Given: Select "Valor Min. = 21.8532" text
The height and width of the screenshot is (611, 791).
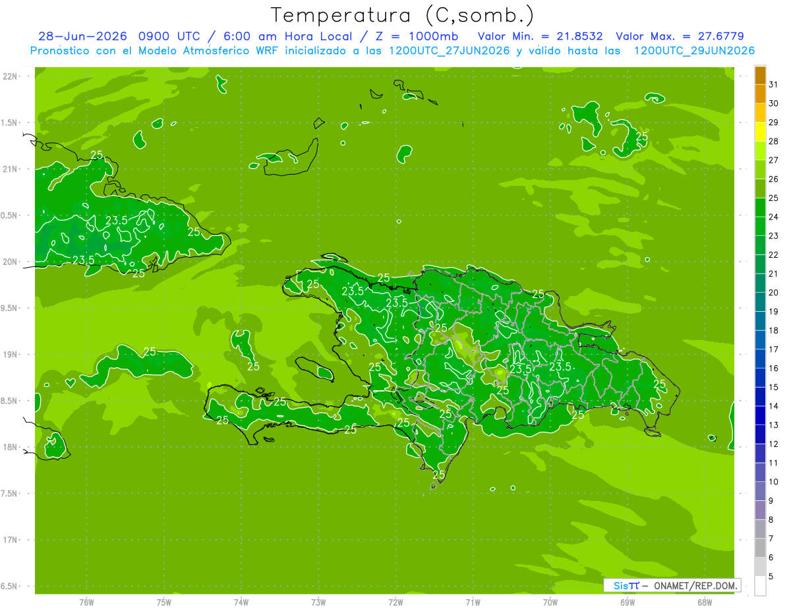Looking at the screenshot, I should point(540,36).
